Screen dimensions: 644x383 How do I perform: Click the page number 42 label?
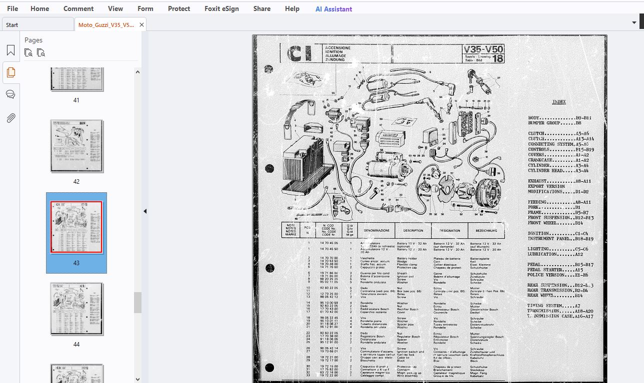[x=76, y=182]
